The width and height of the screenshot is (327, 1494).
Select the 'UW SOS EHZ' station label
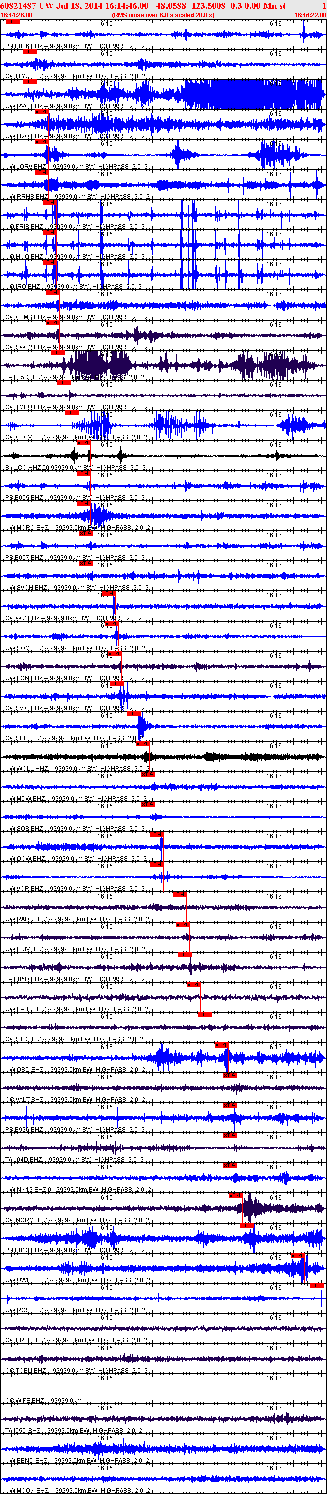coord(24,829)
